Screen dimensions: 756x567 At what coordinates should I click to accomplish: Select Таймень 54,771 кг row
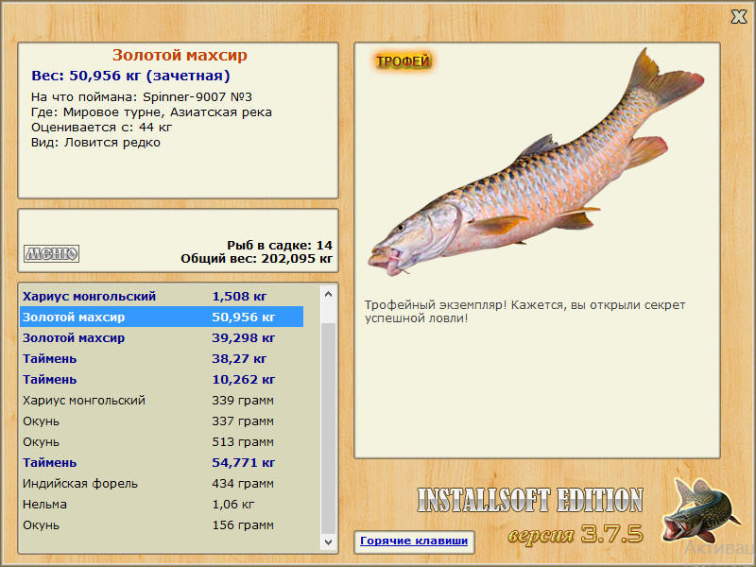point(162,462)
